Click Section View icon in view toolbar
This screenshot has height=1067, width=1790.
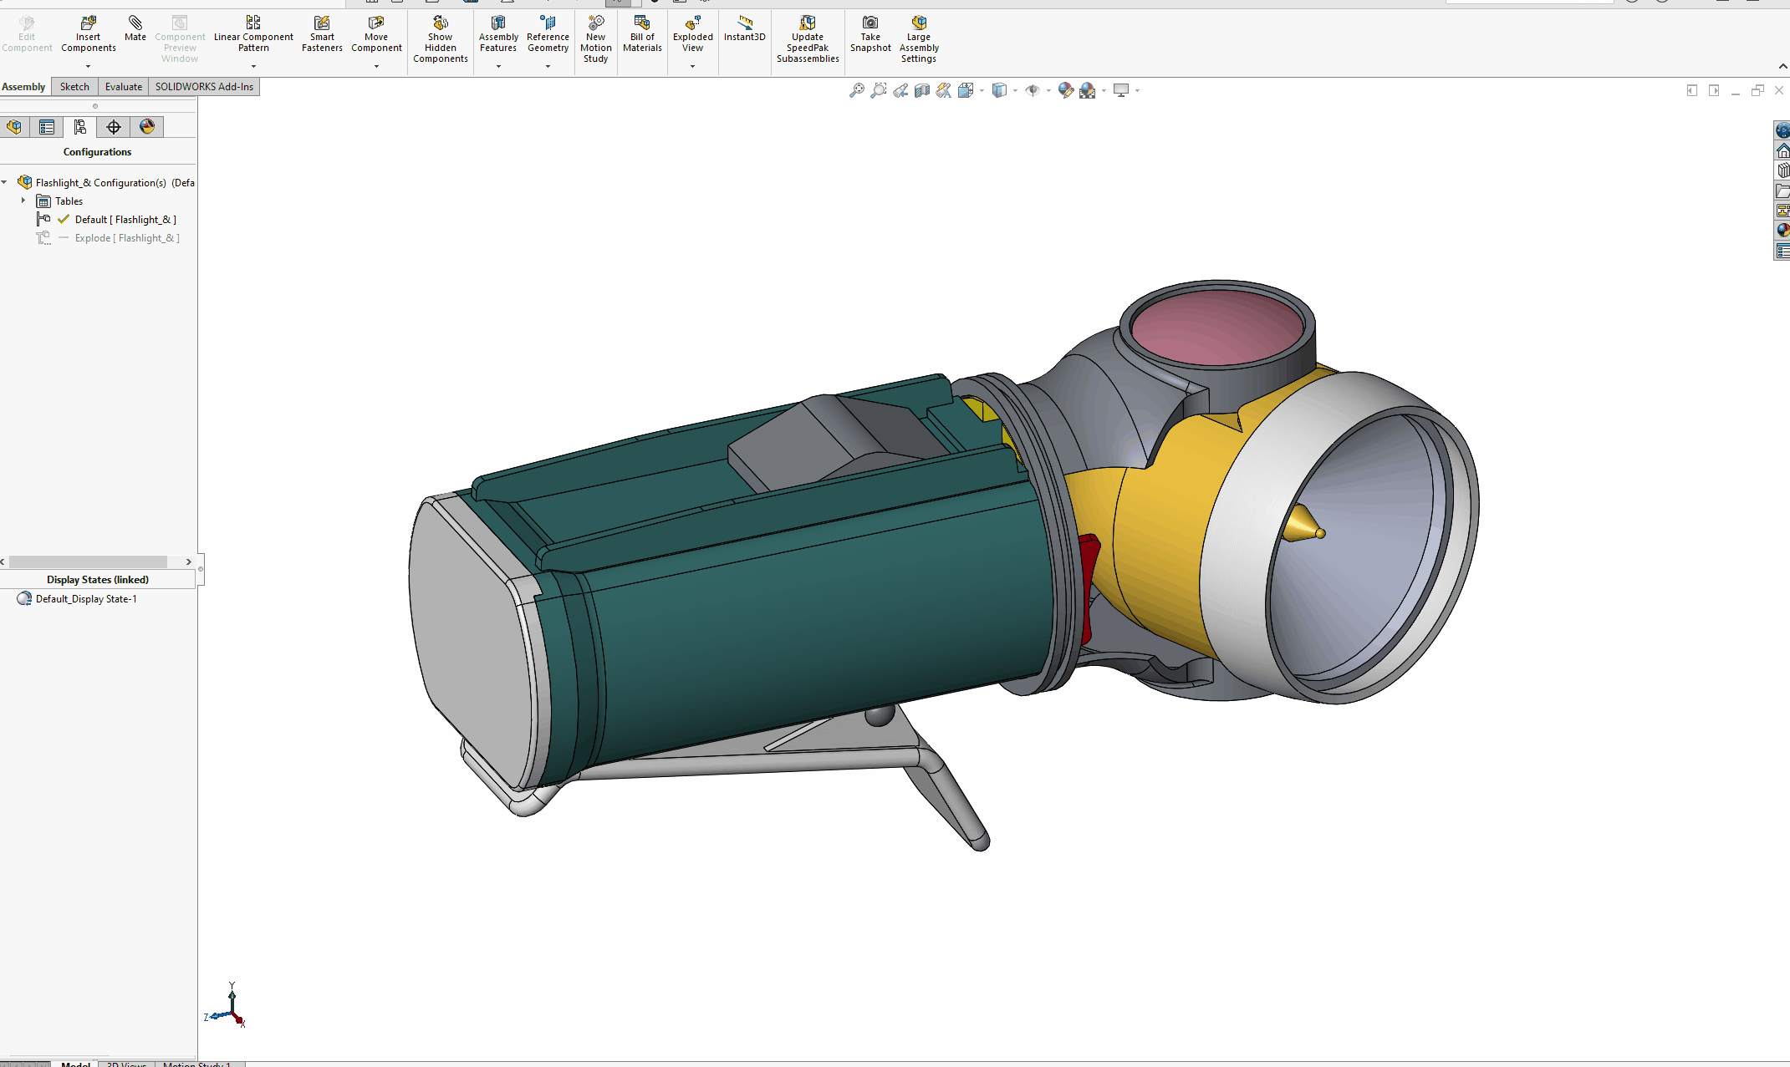[x=921, y=90]
